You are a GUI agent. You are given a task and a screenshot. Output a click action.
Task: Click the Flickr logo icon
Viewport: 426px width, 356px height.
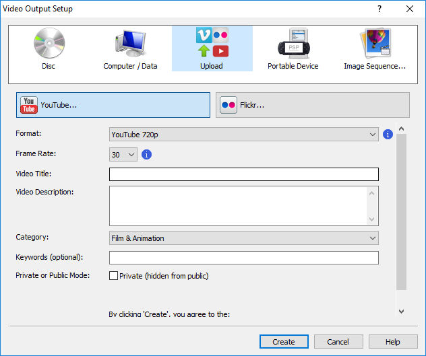229,105
